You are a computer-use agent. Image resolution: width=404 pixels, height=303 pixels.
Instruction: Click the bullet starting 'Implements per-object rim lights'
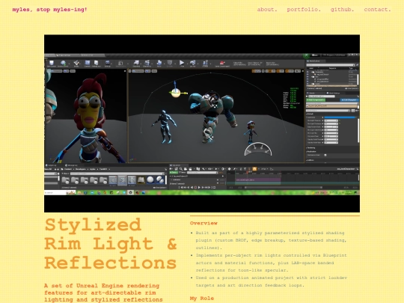pos(271,263)
